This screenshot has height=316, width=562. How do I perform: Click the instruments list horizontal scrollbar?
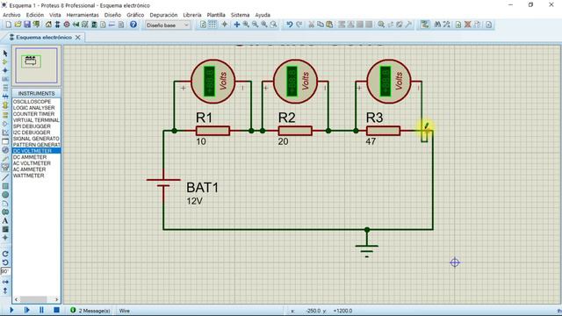tap(36, 299)
